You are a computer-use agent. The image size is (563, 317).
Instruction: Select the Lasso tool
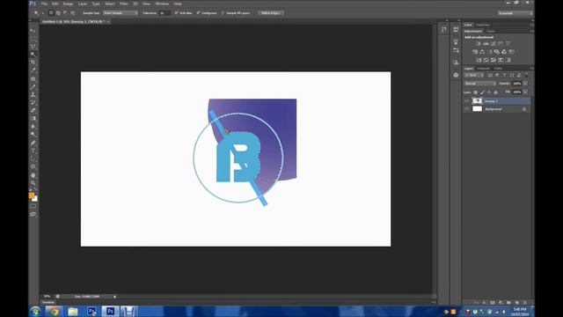33,47
